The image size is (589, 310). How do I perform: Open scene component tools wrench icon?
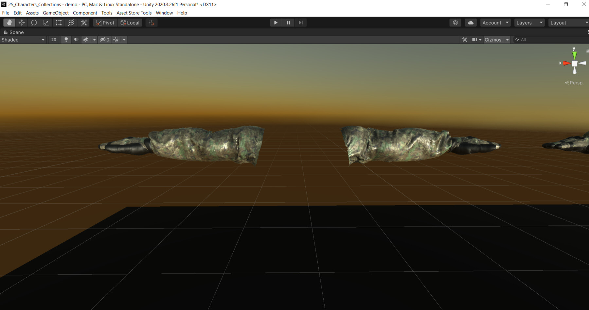pos(464,40)
